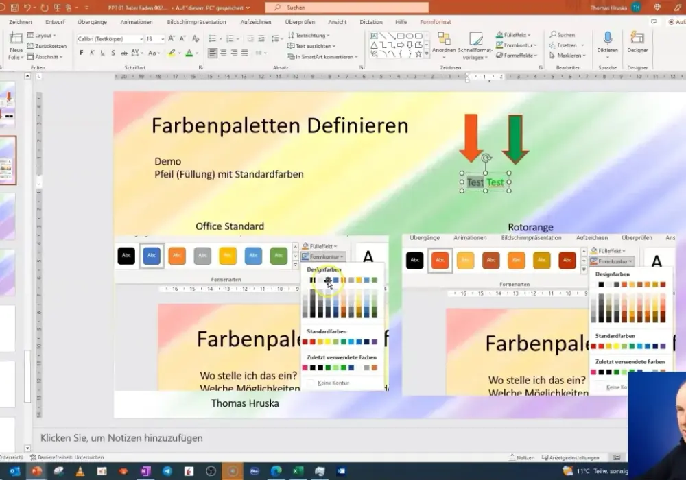Click the text highlight color marker icon
Image resolution: width=686 pixels, height=480 pixels.
pyautogui.click(x=172, y=53)
